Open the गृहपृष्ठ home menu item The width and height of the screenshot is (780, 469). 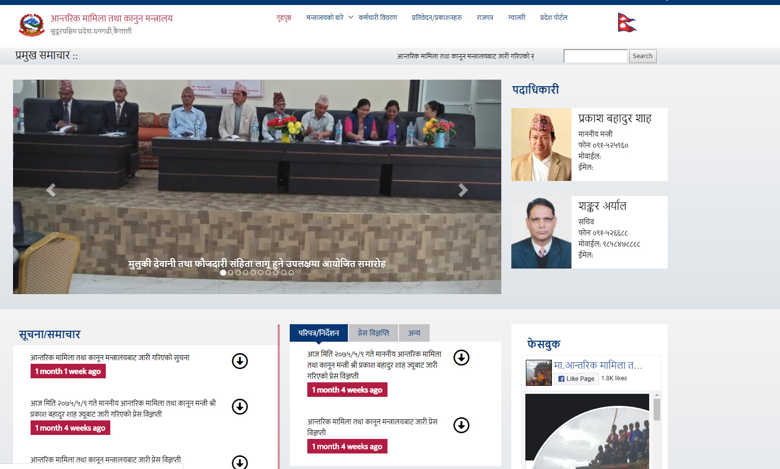pyautogui.click(x=284, y=18)
